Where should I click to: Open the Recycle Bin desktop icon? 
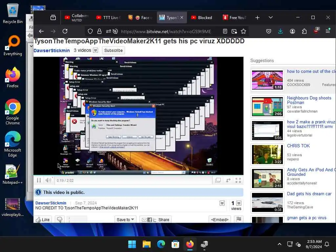click(x=13, y=13)
